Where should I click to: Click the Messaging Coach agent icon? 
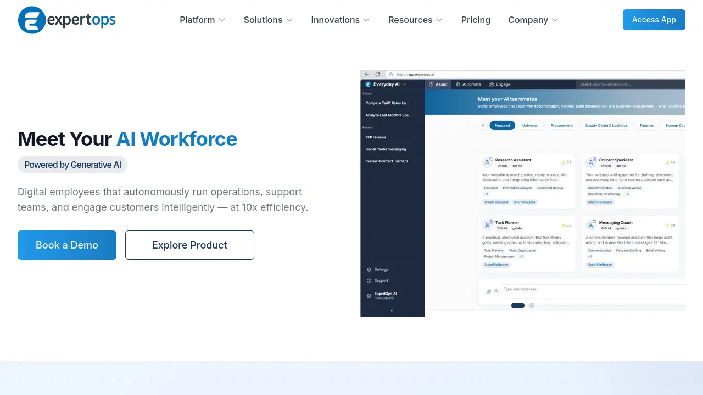coord(591,225)
